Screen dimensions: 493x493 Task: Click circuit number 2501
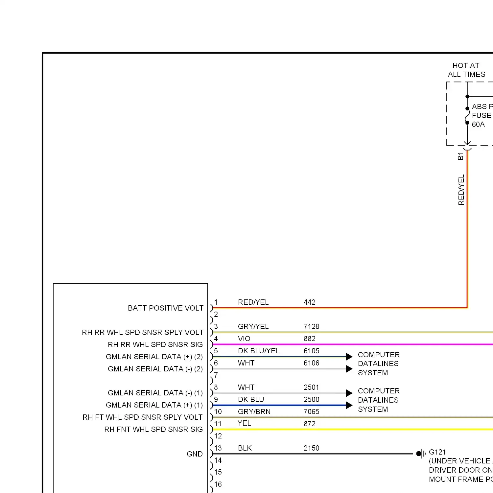(311, 387)
